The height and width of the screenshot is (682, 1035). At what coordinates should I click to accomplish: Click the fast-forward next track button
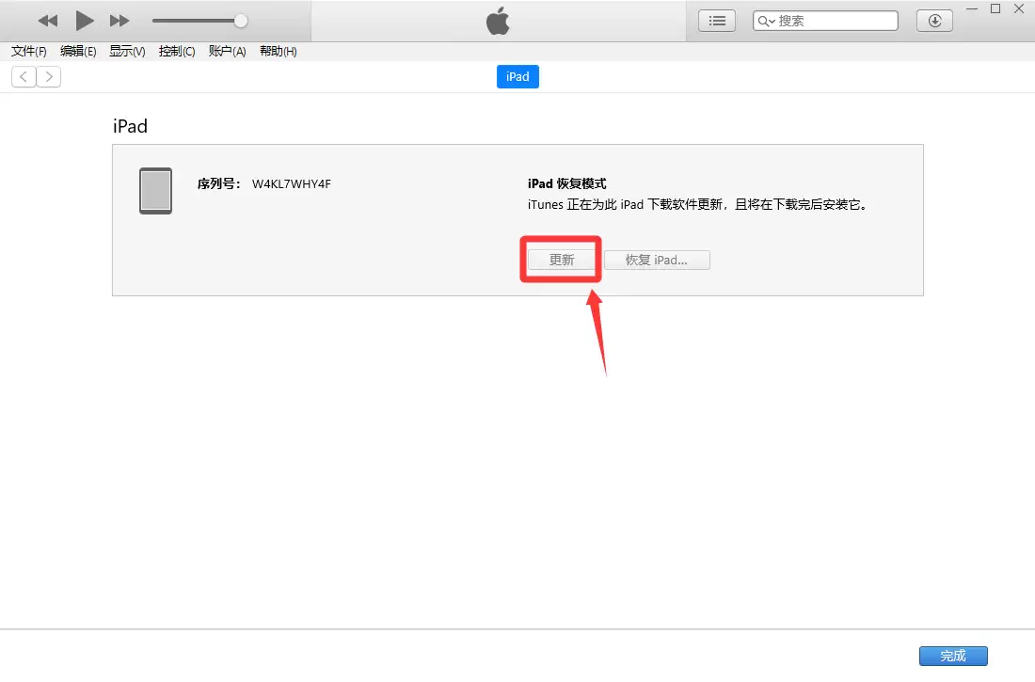pyautogui.click(x=119, y=21)
